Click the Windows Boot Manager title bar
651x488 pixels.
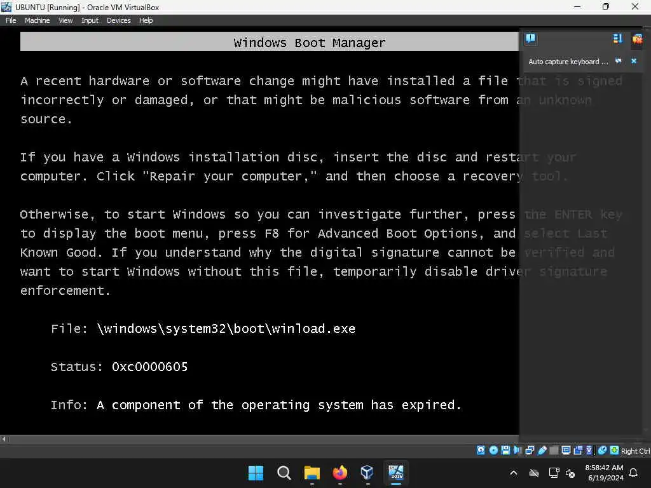click(x=270, y=43)
